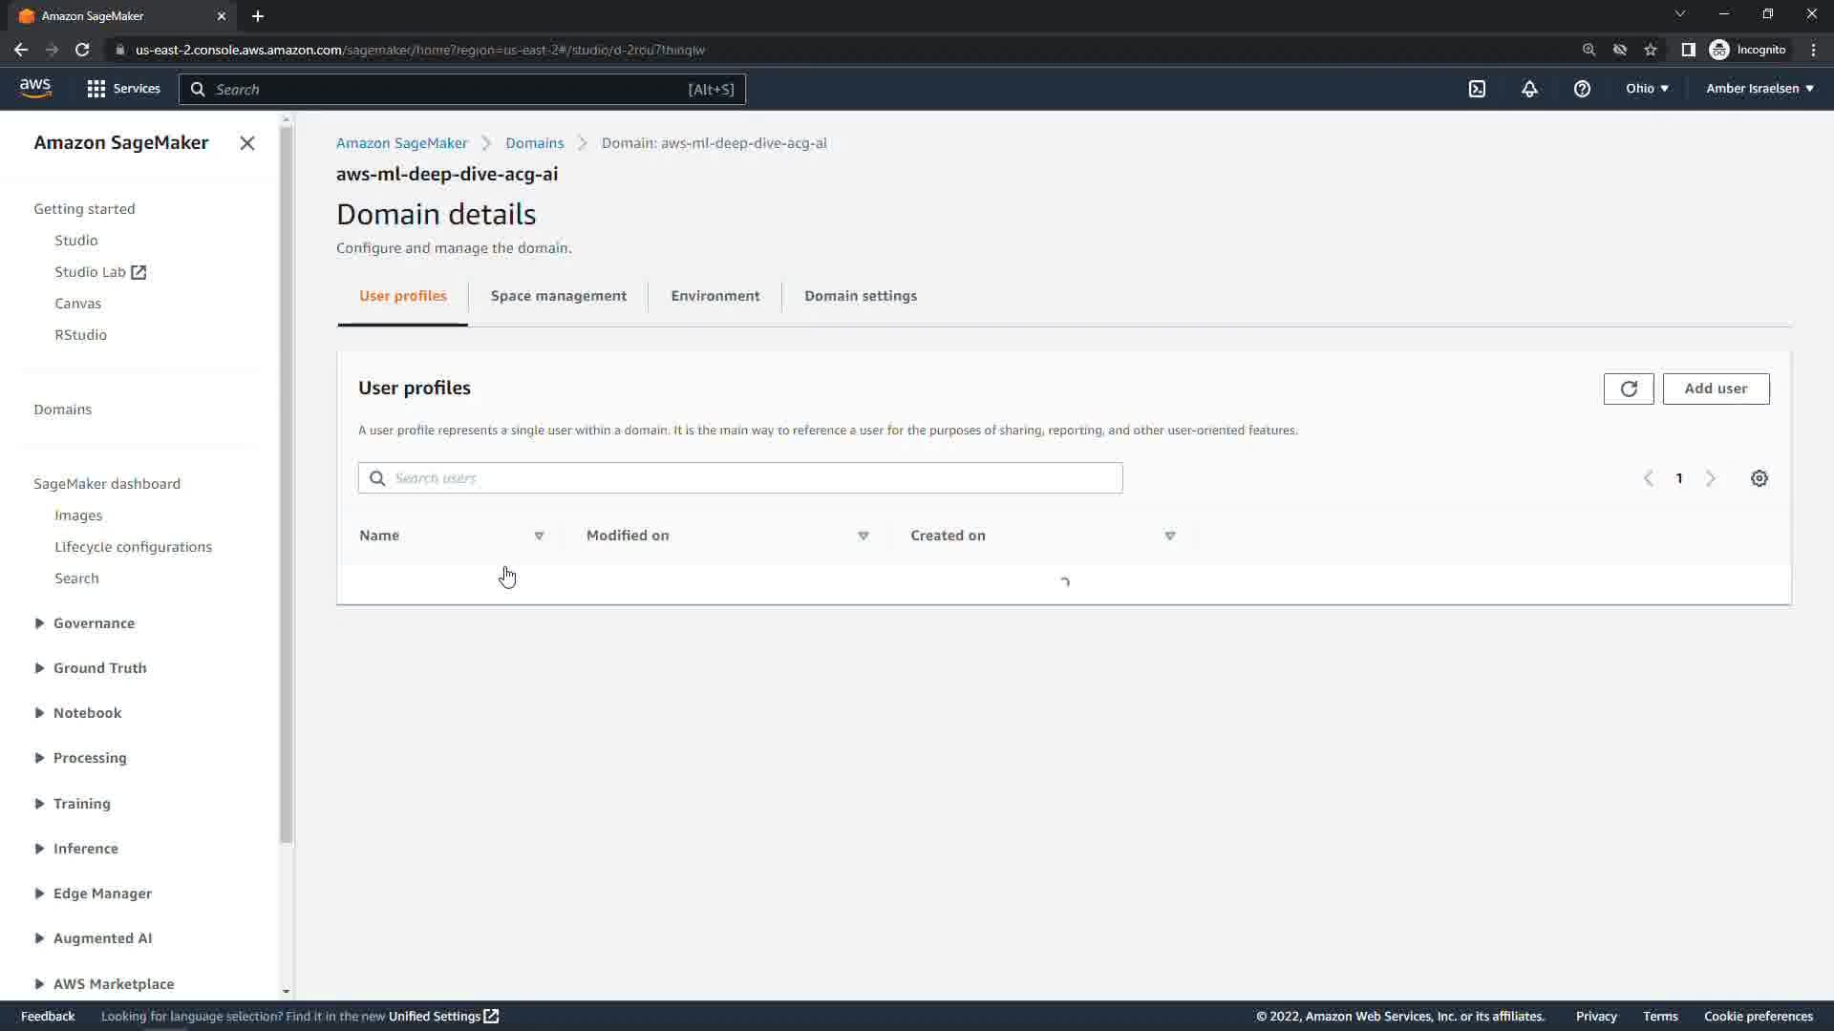
Task: Open table preferences gear icon
Action: pos(1759,478)
